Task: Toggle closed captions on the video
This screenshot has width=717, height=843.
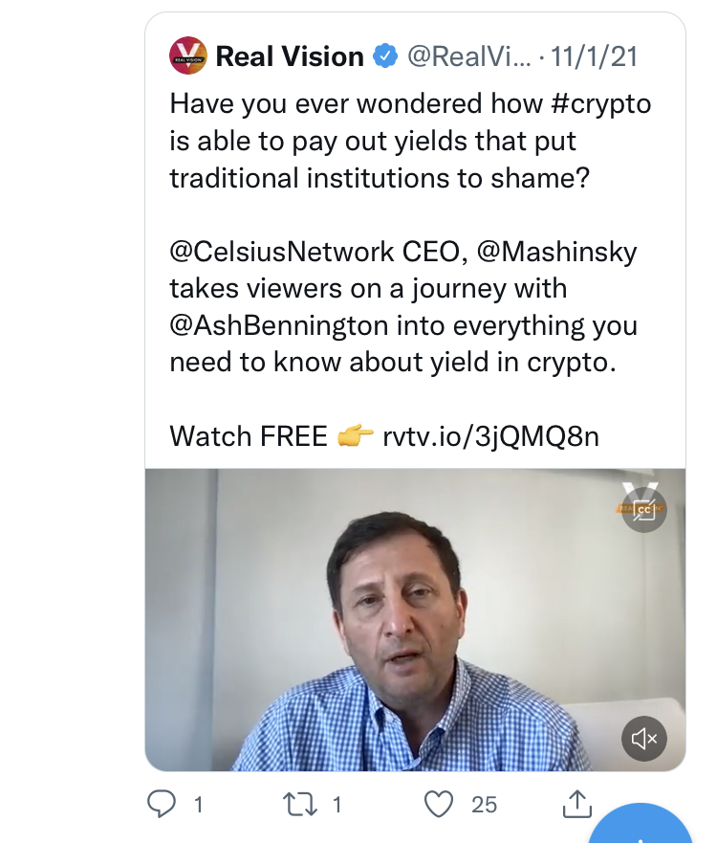Action: [x=644, y=510]
